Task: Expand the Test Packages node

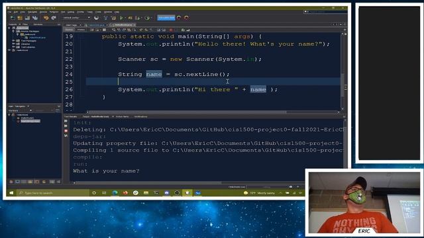Action: (x=13, y=41)
